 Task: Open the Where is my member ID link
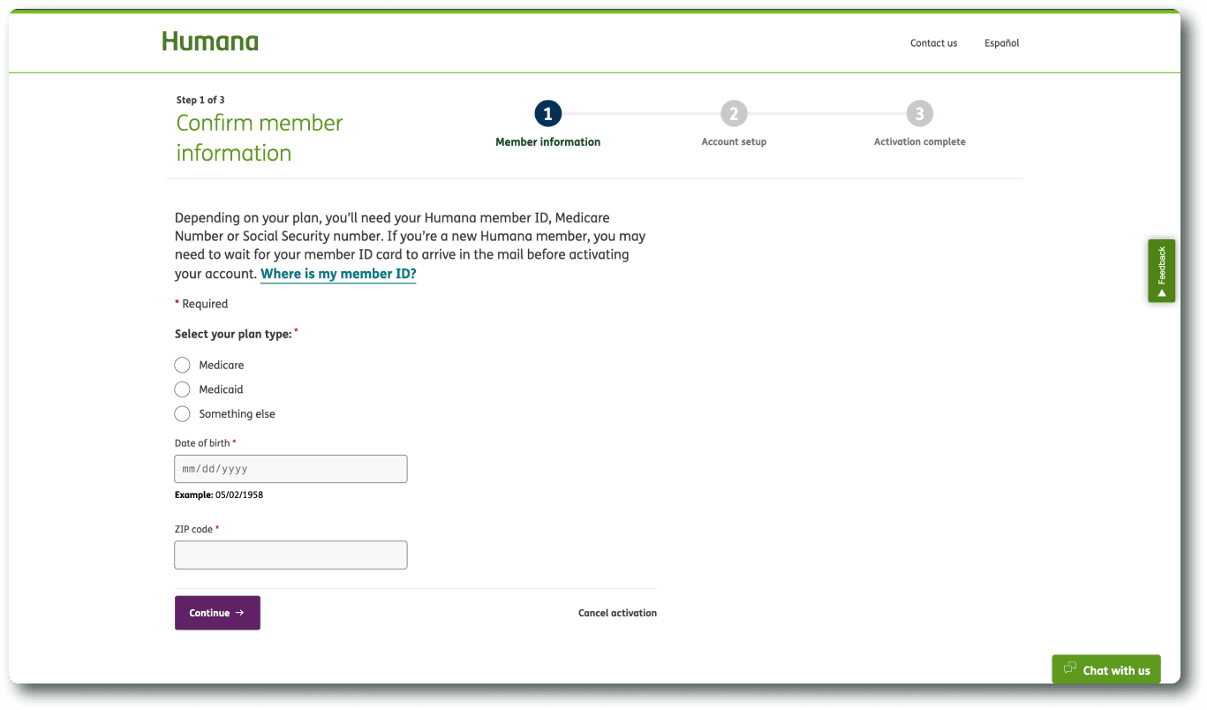tap(338, 274)
